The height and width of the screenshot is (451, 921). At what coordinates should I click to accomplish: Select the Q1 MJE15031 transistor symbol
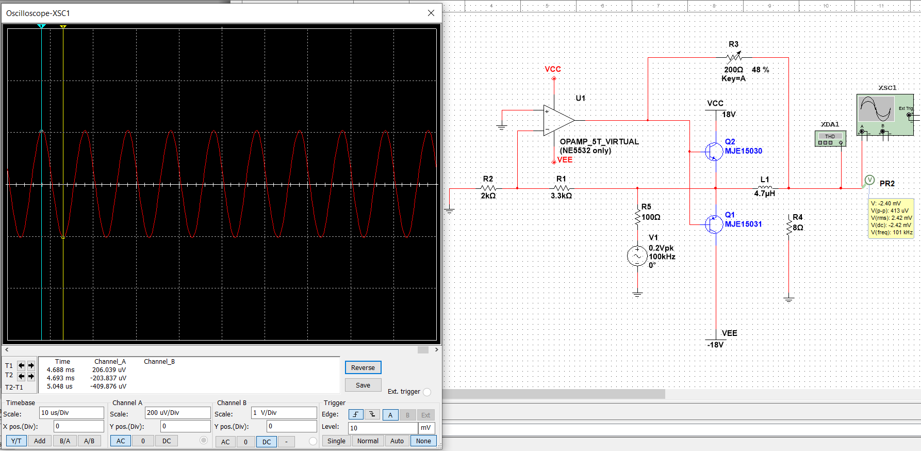click(x=714, y=224)
